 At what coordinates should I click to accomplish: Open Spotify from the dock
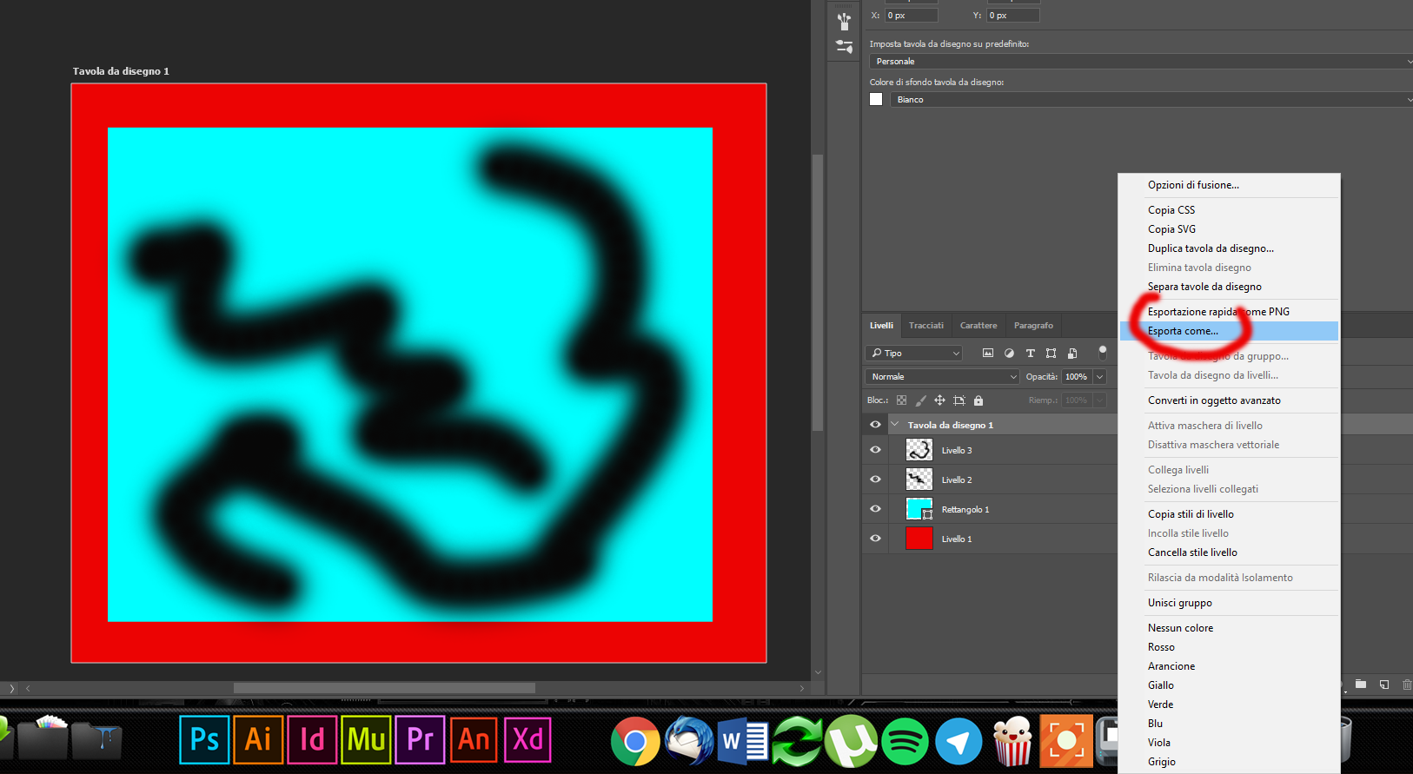pyautogui.click(x=905, y=741)
